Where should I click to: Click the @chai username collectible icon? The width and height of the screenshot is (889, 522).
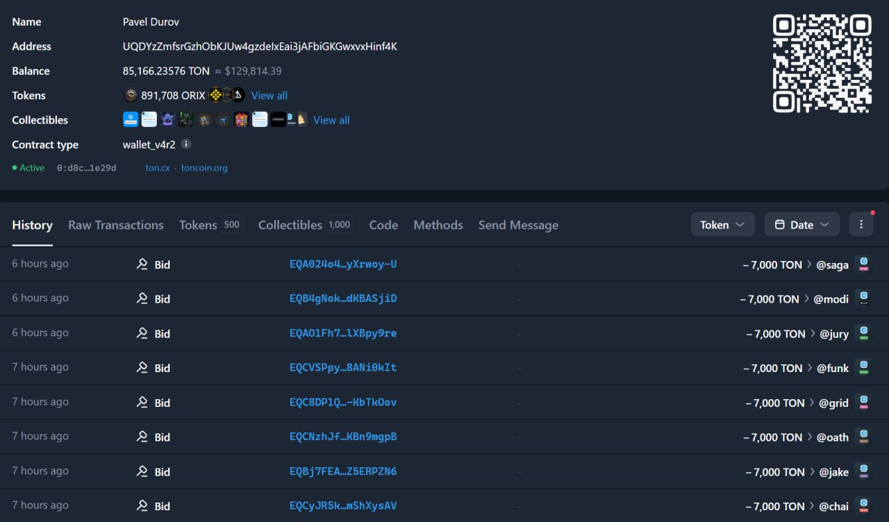pyautogui.click(x=863, y=506)
